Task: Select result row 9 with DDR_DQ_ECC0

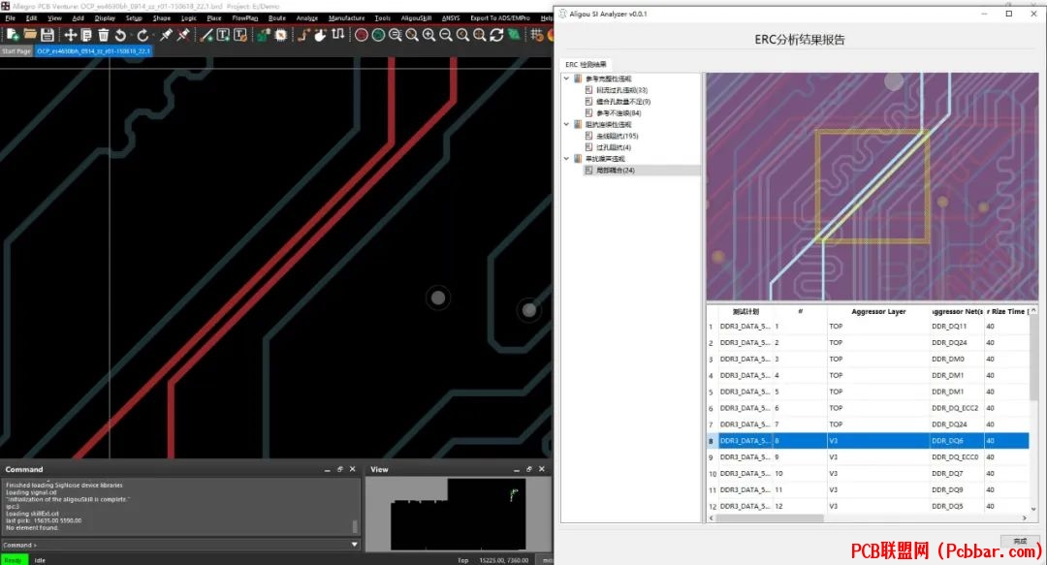Action: pos(868,457)
